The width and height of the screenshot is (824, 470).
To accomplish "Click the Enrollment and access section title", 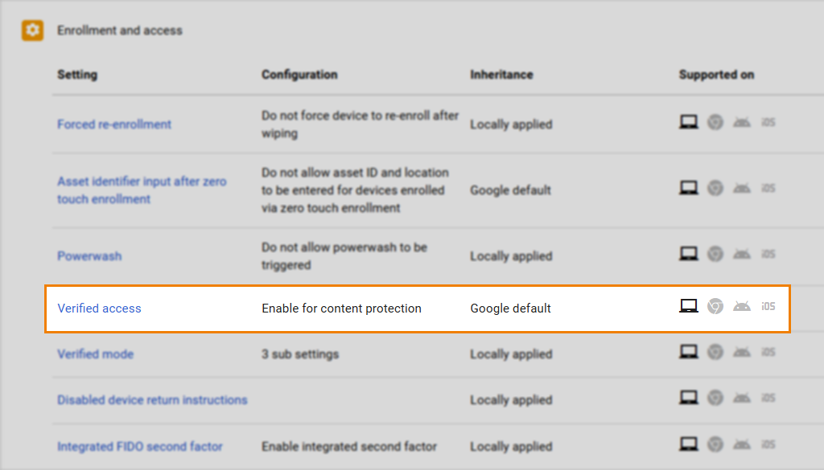I will 120,31.
